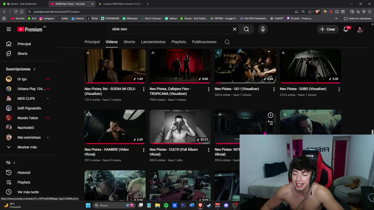Switch to the Shorts channel tab

pyautogui.click(x=129, y=42)
